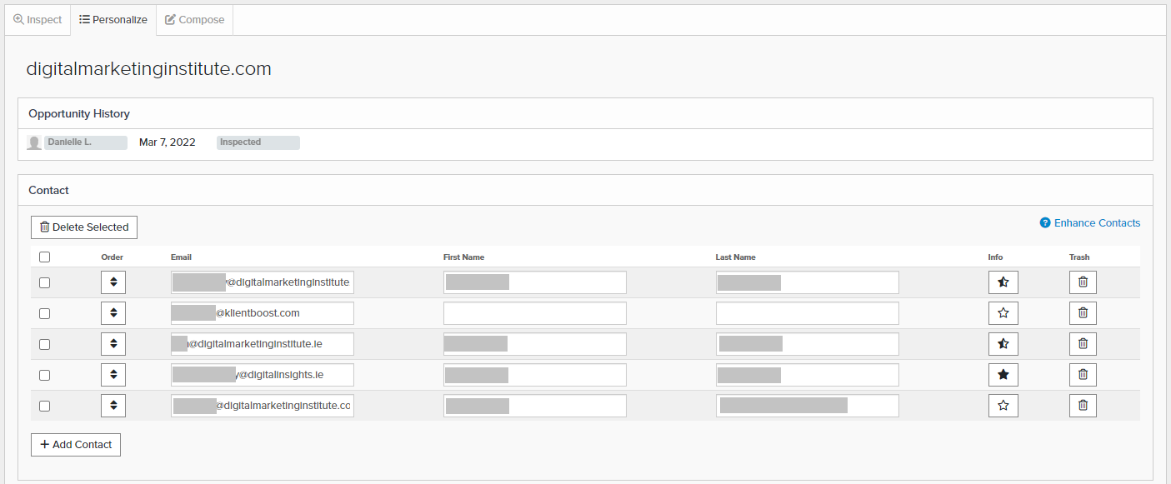Click the Add Contact button
Viewport: 1171px width, 484px height.
pyautogui.click(x=75, y=444)
